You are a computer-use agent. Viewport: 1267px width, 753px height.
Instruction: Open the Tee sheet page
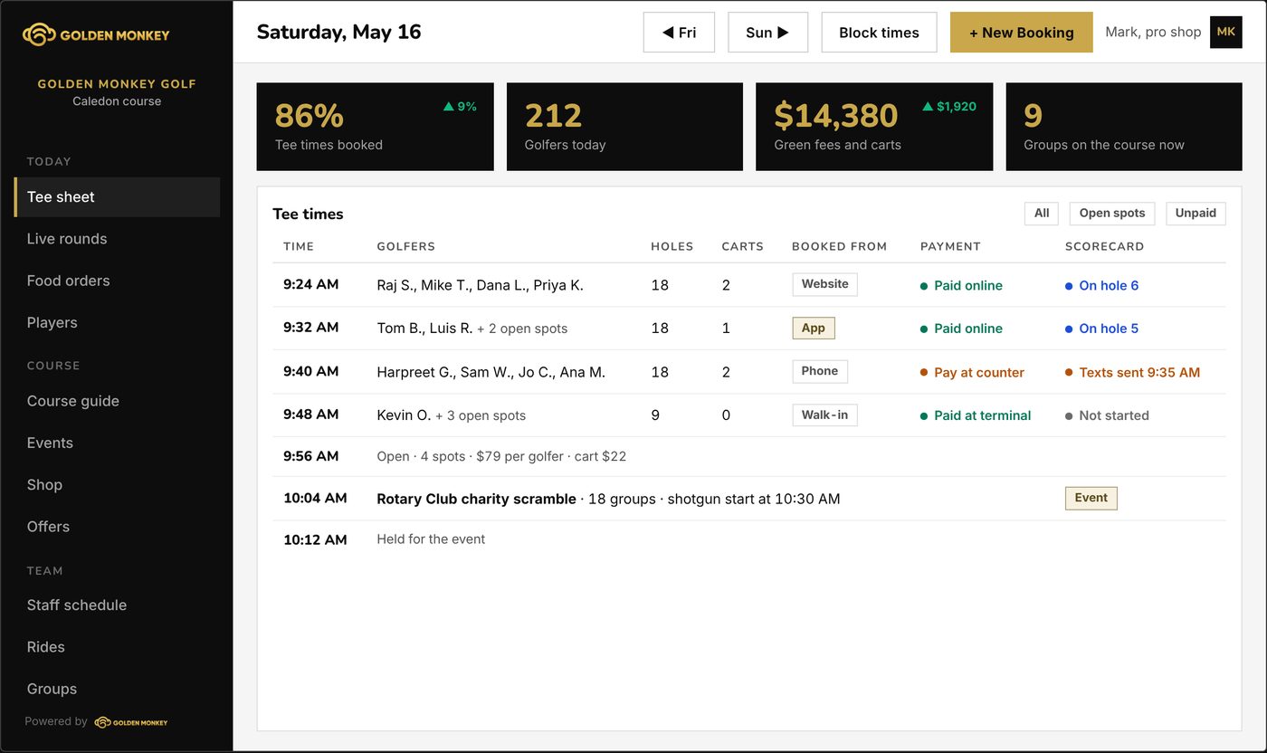(x=117, y=197)
